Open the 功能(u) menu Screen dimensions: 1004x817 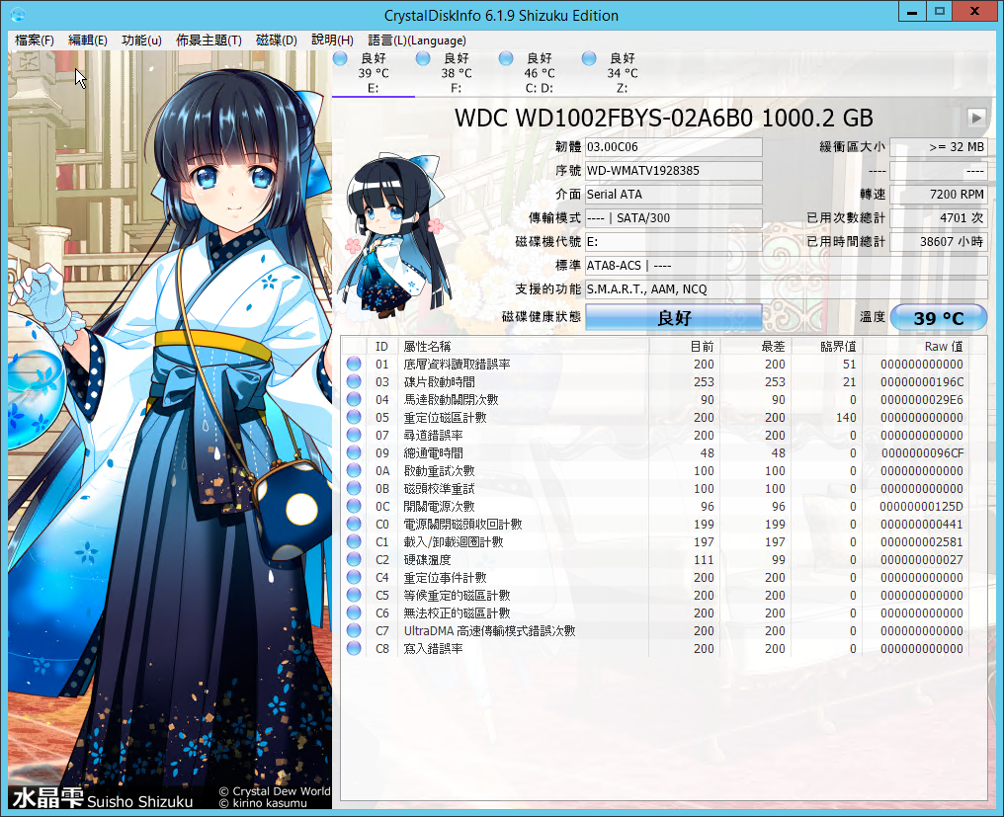(x=141, y=41)
